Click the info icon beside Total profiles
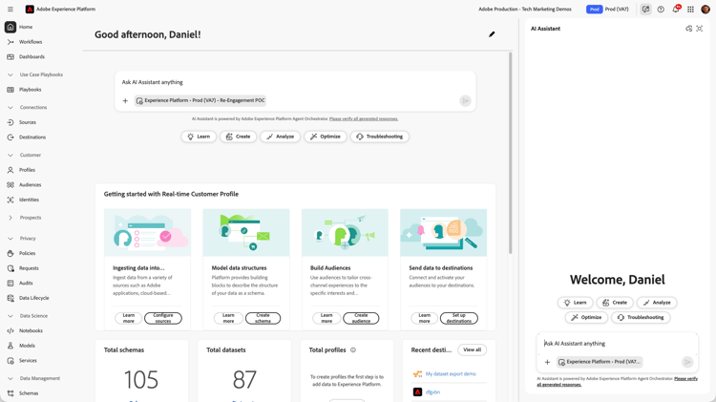The height and width of the screenshot is (402, 716). click(x=353, y=349)
